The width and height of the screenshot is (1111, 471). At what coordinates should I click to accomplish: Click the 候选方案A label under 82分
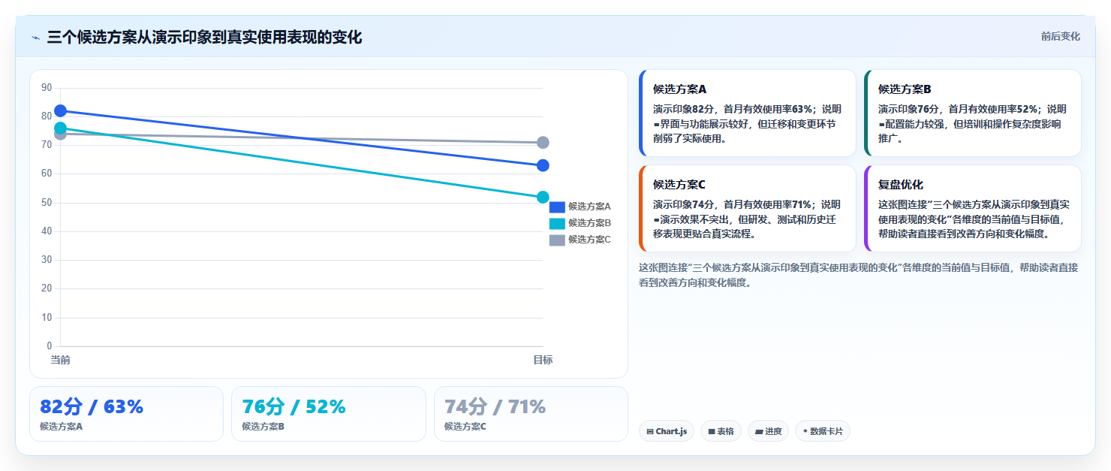(x=61, y=427)
